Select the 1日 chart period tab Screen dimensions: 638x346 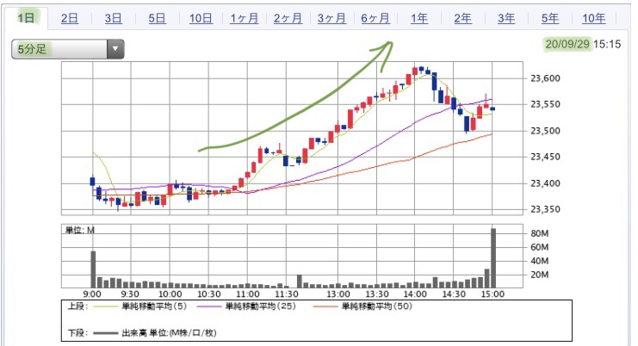(26, 18)
